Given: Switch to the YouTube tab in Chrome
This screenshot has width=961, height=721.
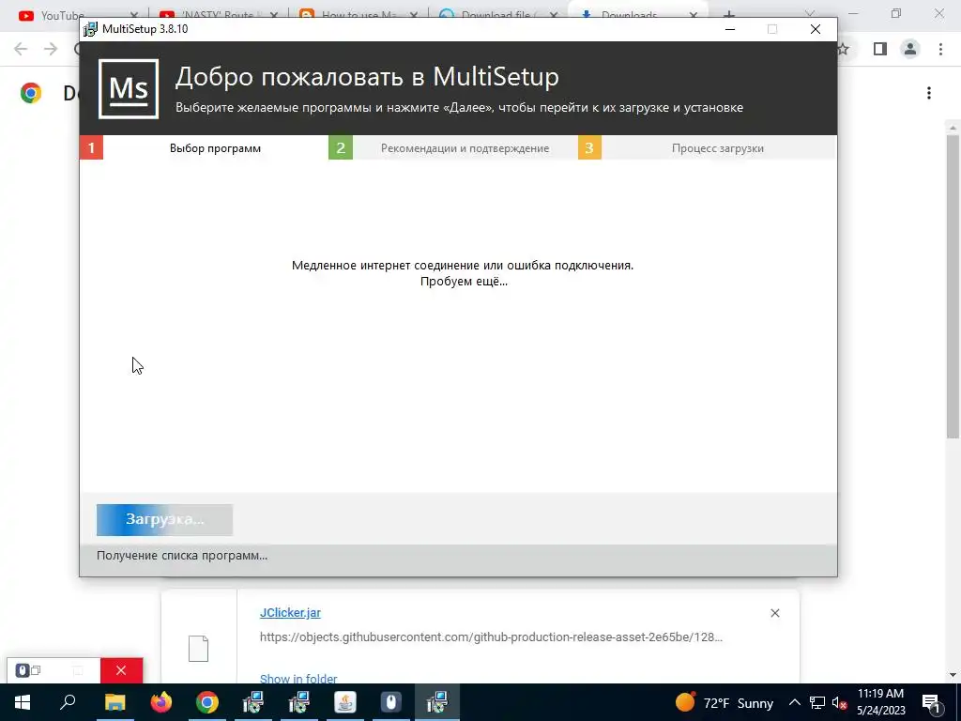Looking at the screenshot, I should point(77,15).
